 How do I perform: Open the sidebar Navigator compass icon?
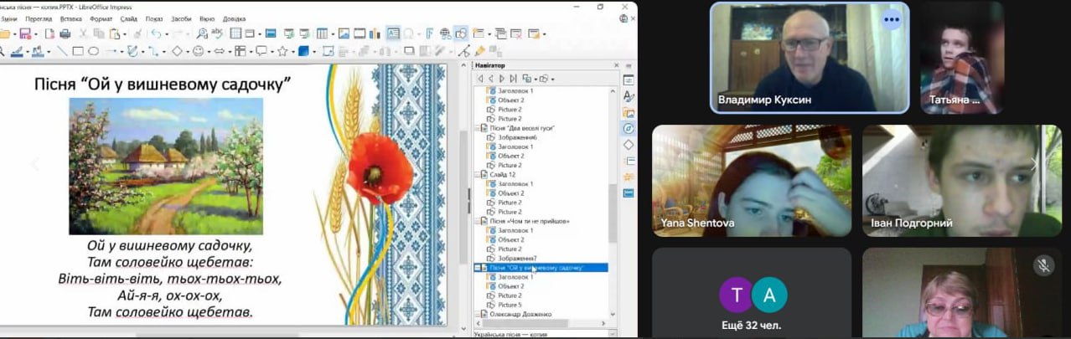pyautogui.click(x=629, y=129)
